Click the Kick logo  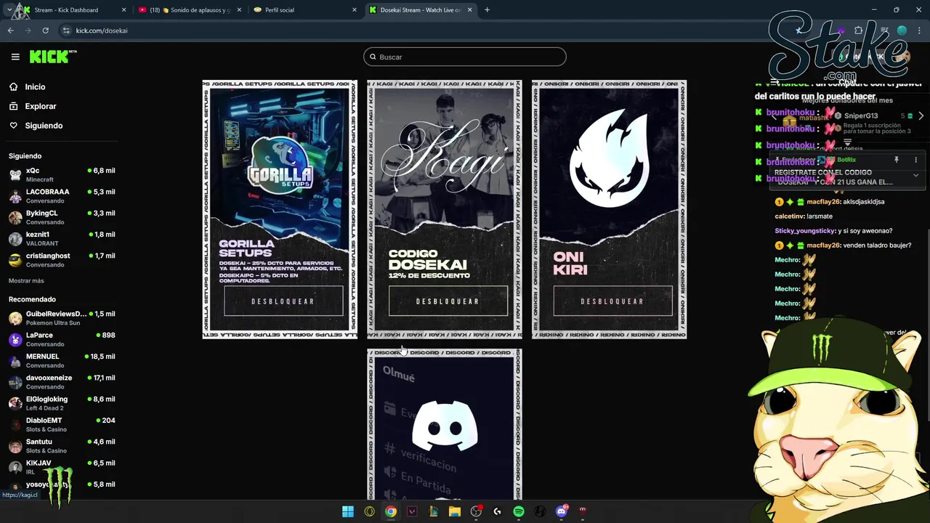pos(52,57)
